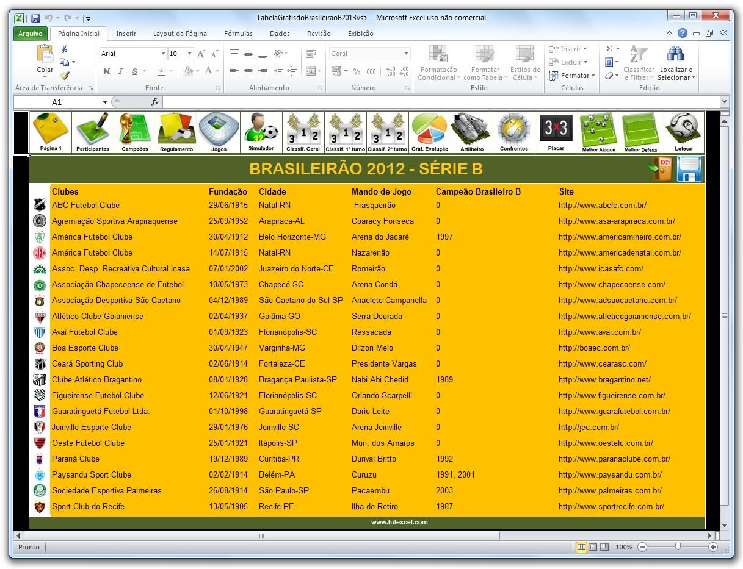The height and width of the screenshot is (569, 743).
Task: Switch to Page Layout view in status bar
Action: coord(593,547)
